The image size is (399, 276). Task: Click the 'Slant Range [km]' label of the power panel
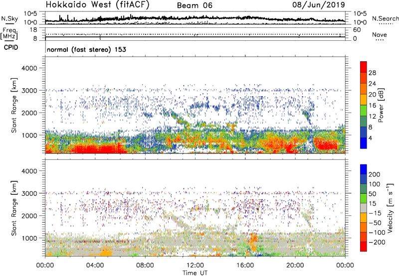click(14, 105)
